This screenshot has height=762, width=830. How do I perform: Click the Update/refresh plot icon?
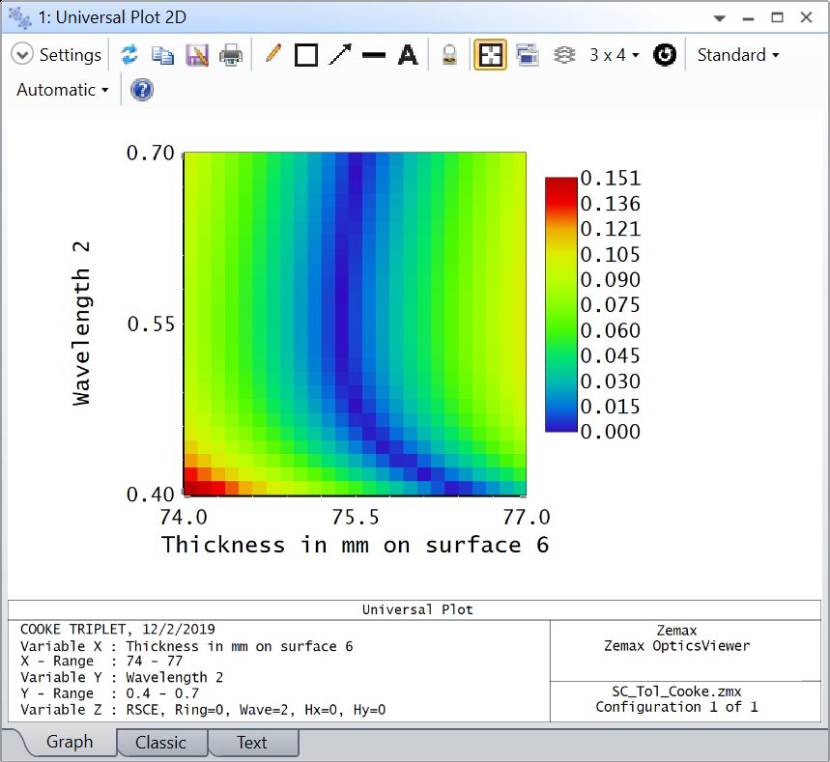pyautogui.click(x=129, y=55)
